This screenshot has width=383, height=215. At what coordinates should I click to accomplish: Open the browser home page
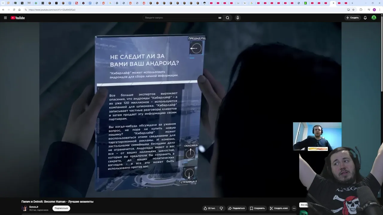[x=19, y=10]
